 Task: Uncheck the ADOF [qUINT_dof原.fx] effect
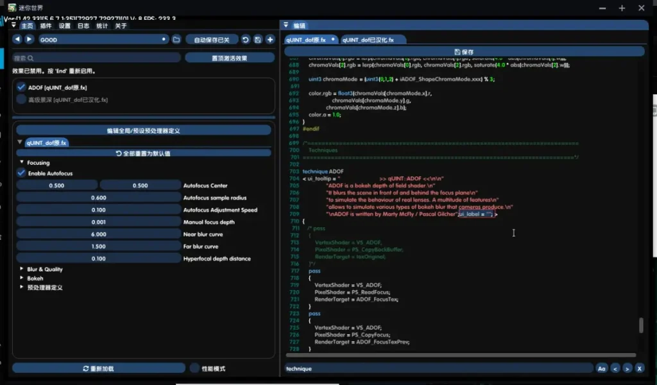pos(21,87)
